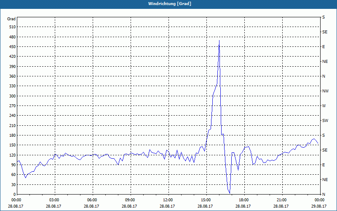Select the Grad axis unit label
The image size is (337, 211).
[11, 19]
